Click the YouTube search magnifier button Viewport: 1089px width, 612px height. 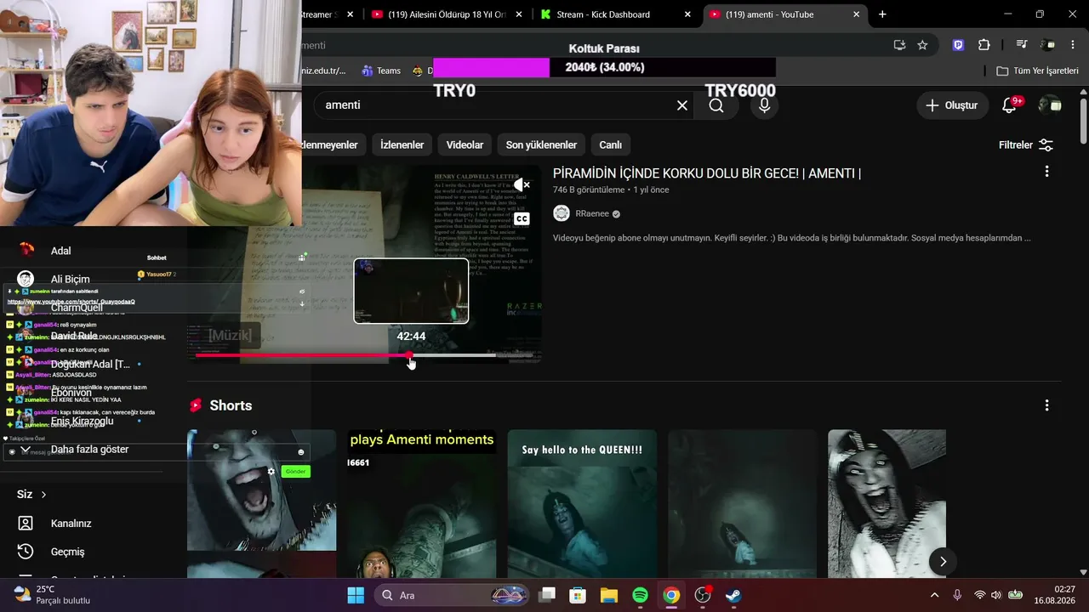tap(716, 105)
